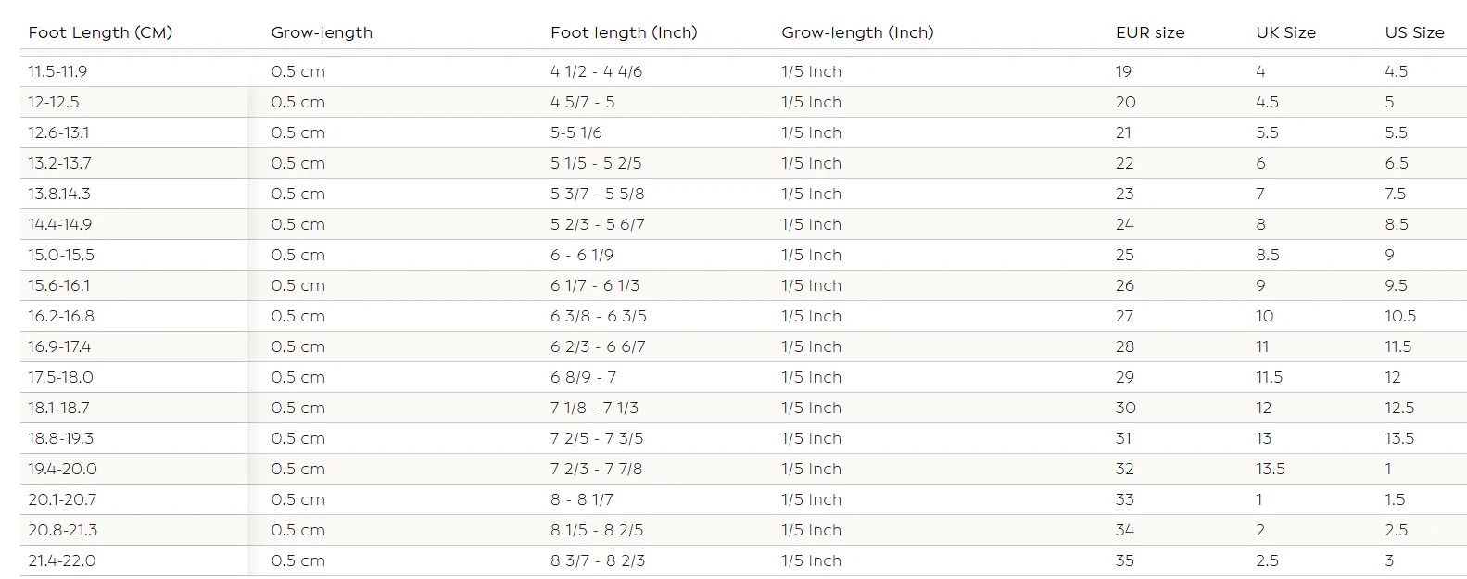The image size is (1467, 579).
Task: Click the 13.2-13.7 foot length cell
Action: pos(59,163)
